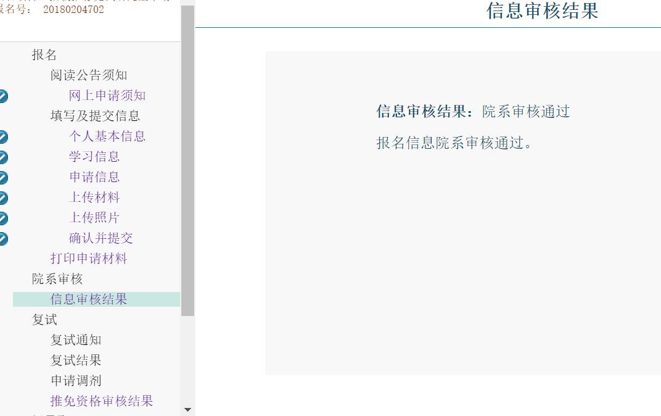Click the edit icon beside 上传照片
Image resolution: width=661 pixels, height=416 pixels.
click(x=3, y=218)
